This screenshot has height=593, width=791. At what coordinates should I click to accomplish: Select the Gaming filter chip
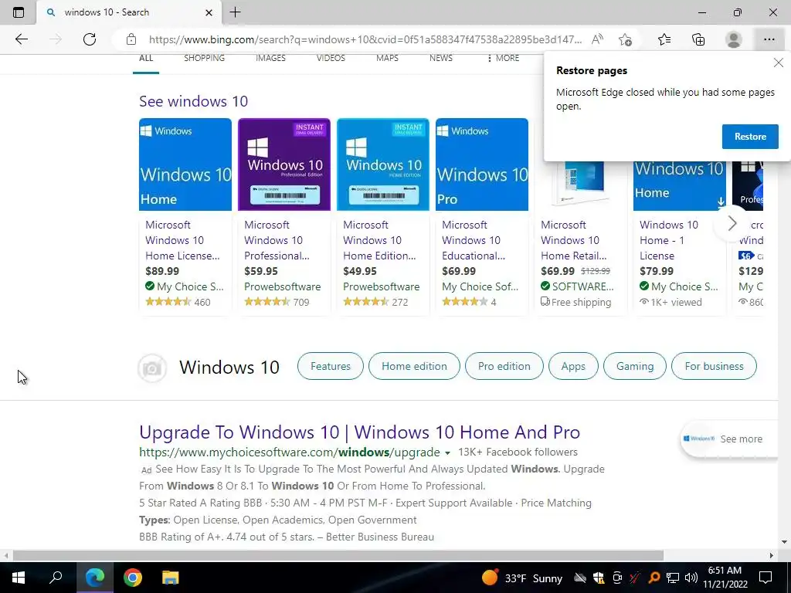pos(635,366)
